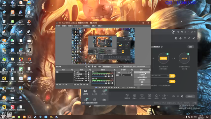Image resolution: width=211 pixels, height=119 pixels.
Task: Open the 窗口 window selection dropdown
Action: 136,66
